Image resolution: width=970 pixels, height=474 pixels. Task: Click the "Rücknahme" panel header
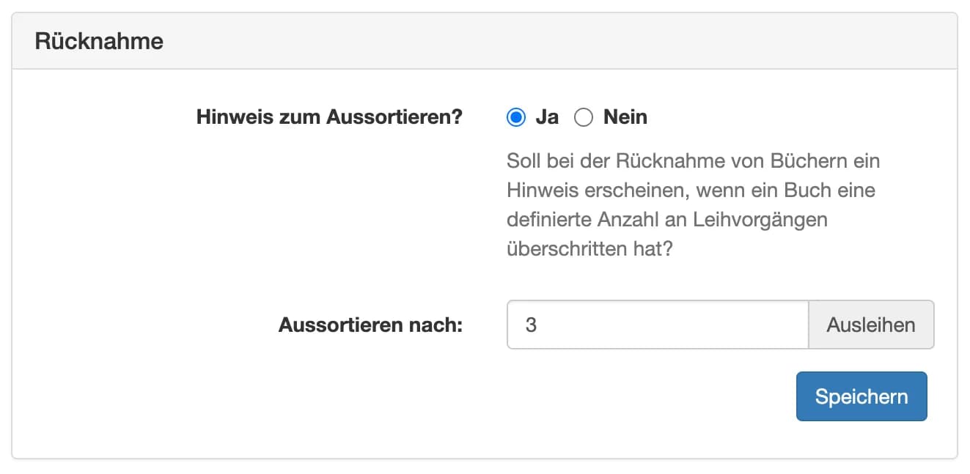pyautogui.click(x=99, y=41)
